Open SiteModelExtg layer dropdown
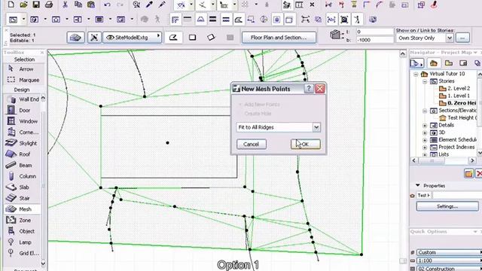The image size is (482, 271). [133, 38]
